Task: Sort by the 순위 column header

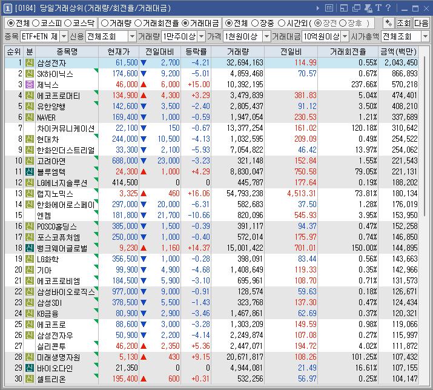Action: tap(14, 51)
